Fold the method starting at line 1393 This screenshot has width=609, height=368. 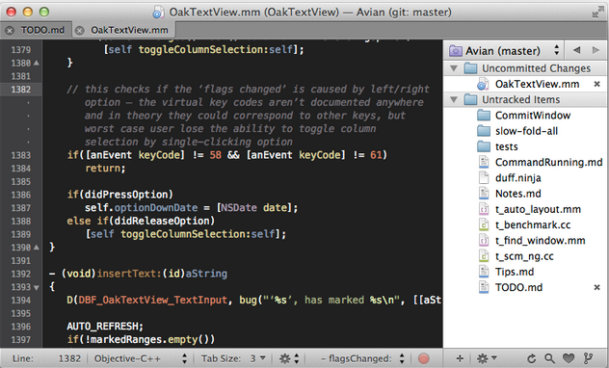pyautogui.click(x=36, y=288)
